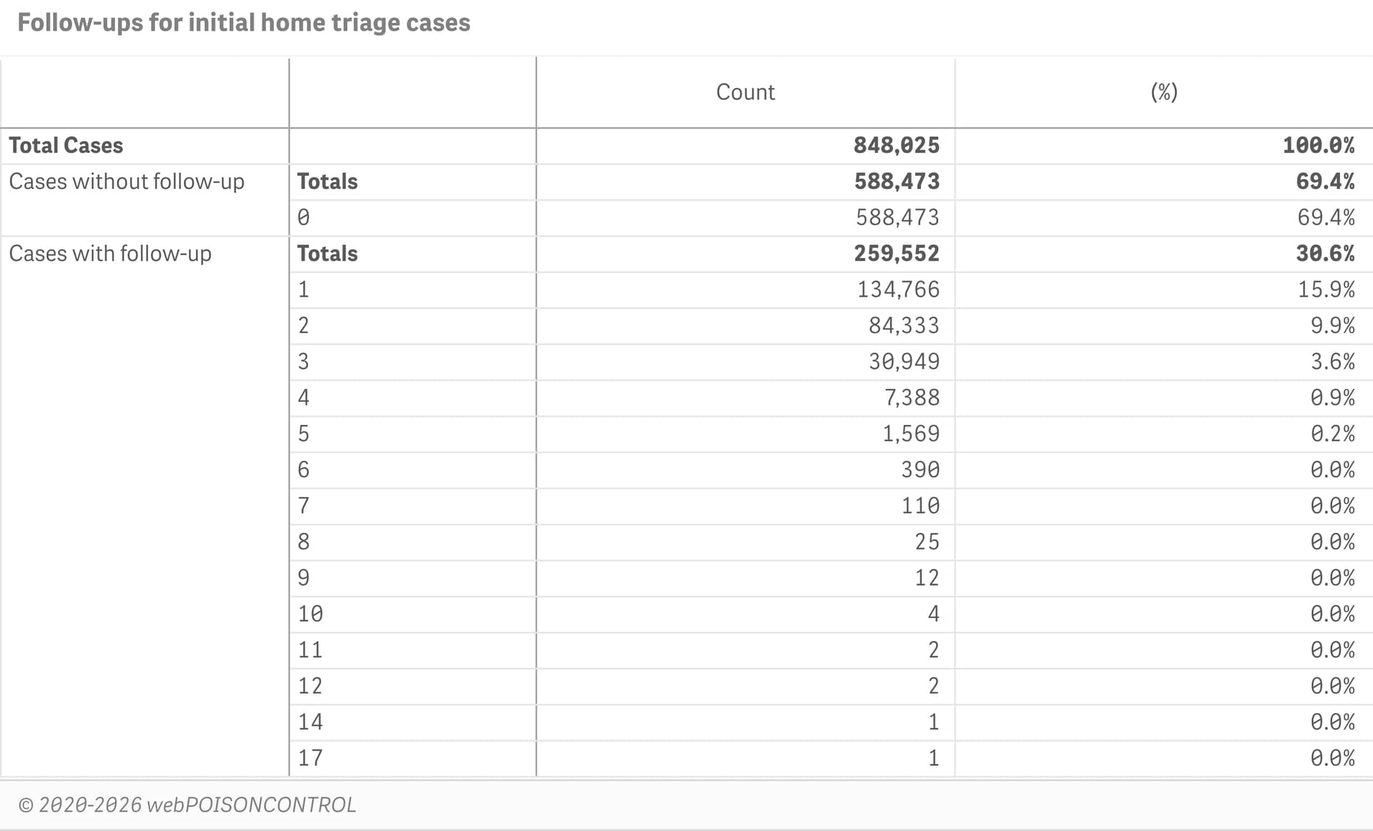
Task: Select the Count column header
Action: coord(744,92)
